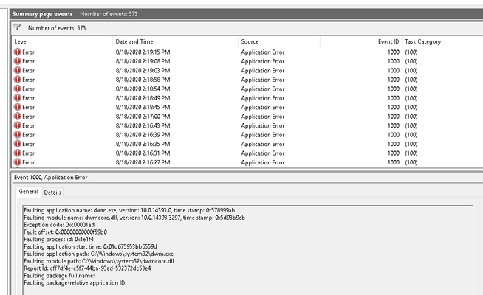The height and width of the screenshot is (295, 483).
Task: Click the Exception code 0xc00001ad line
Action: tap(59, 225)
